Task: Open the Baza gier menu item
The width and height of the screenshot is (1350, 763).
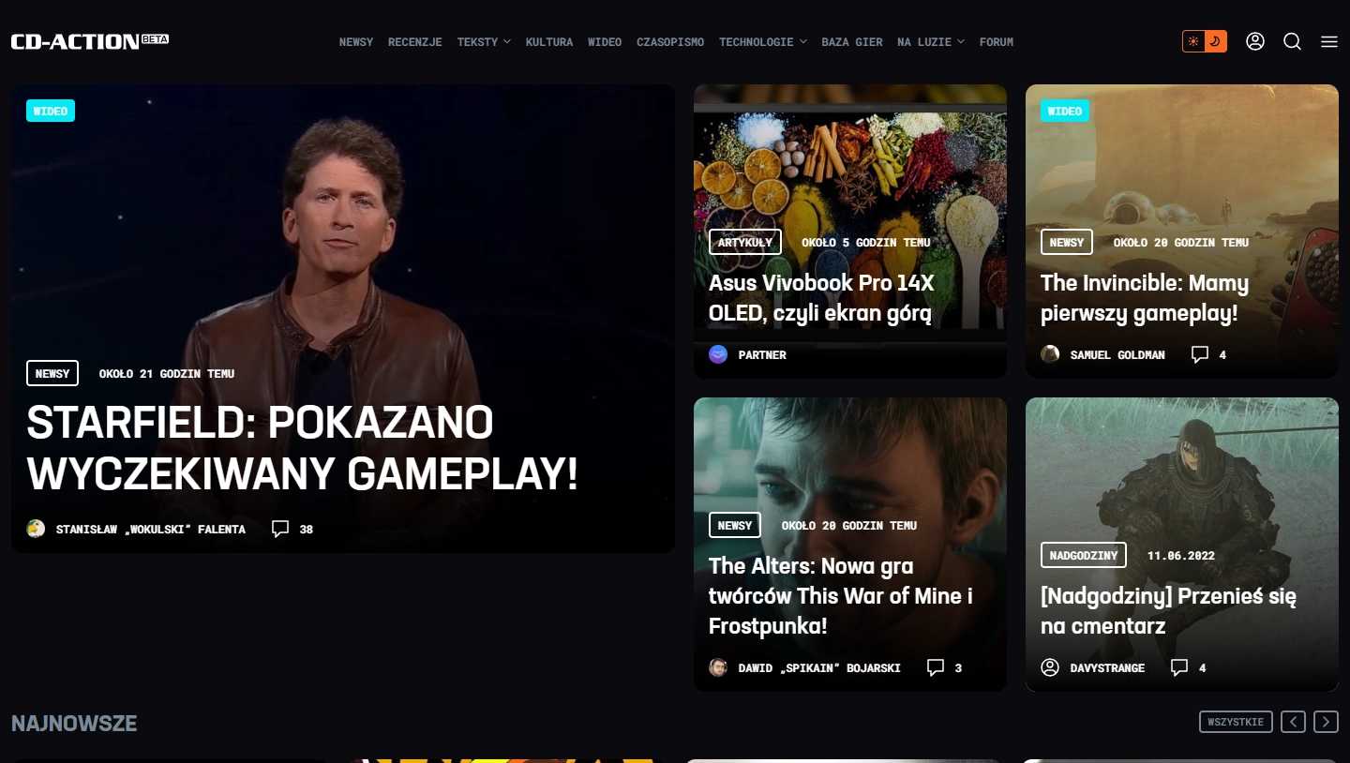Action: point(852,42)
